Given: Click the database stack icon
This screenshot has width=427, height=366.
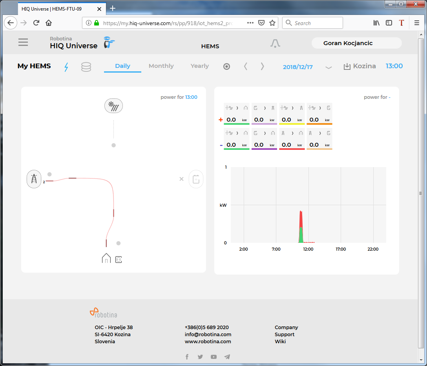Looking at the screenshot, I should pos(86,67).
